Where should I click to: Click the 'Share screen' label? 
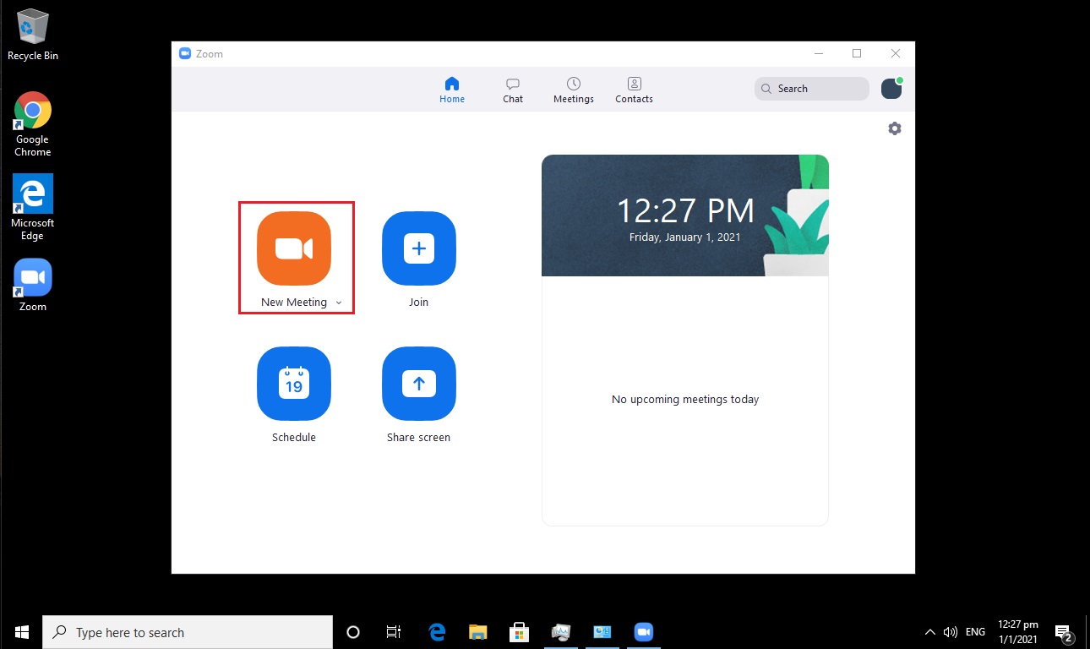[x=419, y=438]
